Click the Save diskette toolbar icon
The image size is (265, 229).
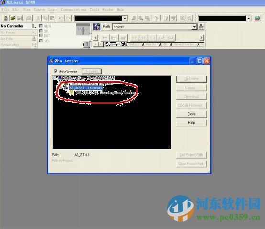click(x=20, y=18)
